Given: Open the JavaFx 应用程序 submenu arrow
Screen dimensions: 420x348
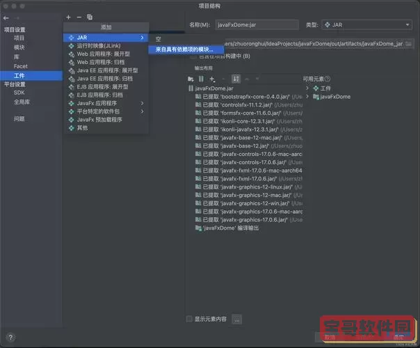Looking at the screenshot, I should click(142, 103).
